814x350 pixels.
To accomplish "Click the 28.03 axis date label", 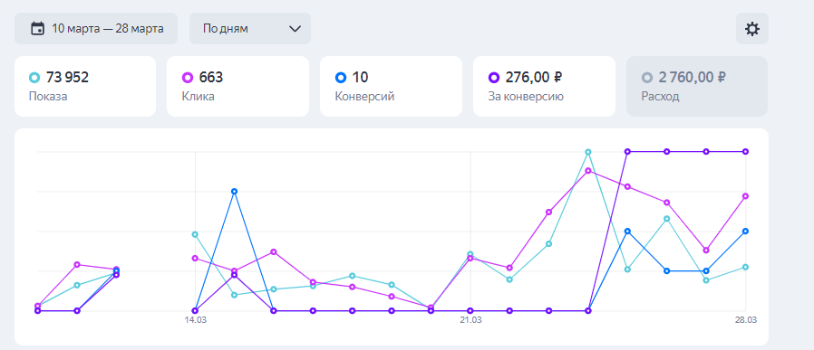I will [745, 320].
